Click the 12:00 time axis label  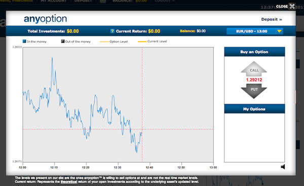pos(22,167)
